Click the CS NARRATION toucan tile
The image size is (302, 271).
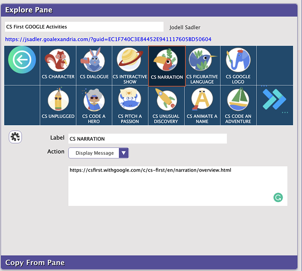(x=167, y=61)
